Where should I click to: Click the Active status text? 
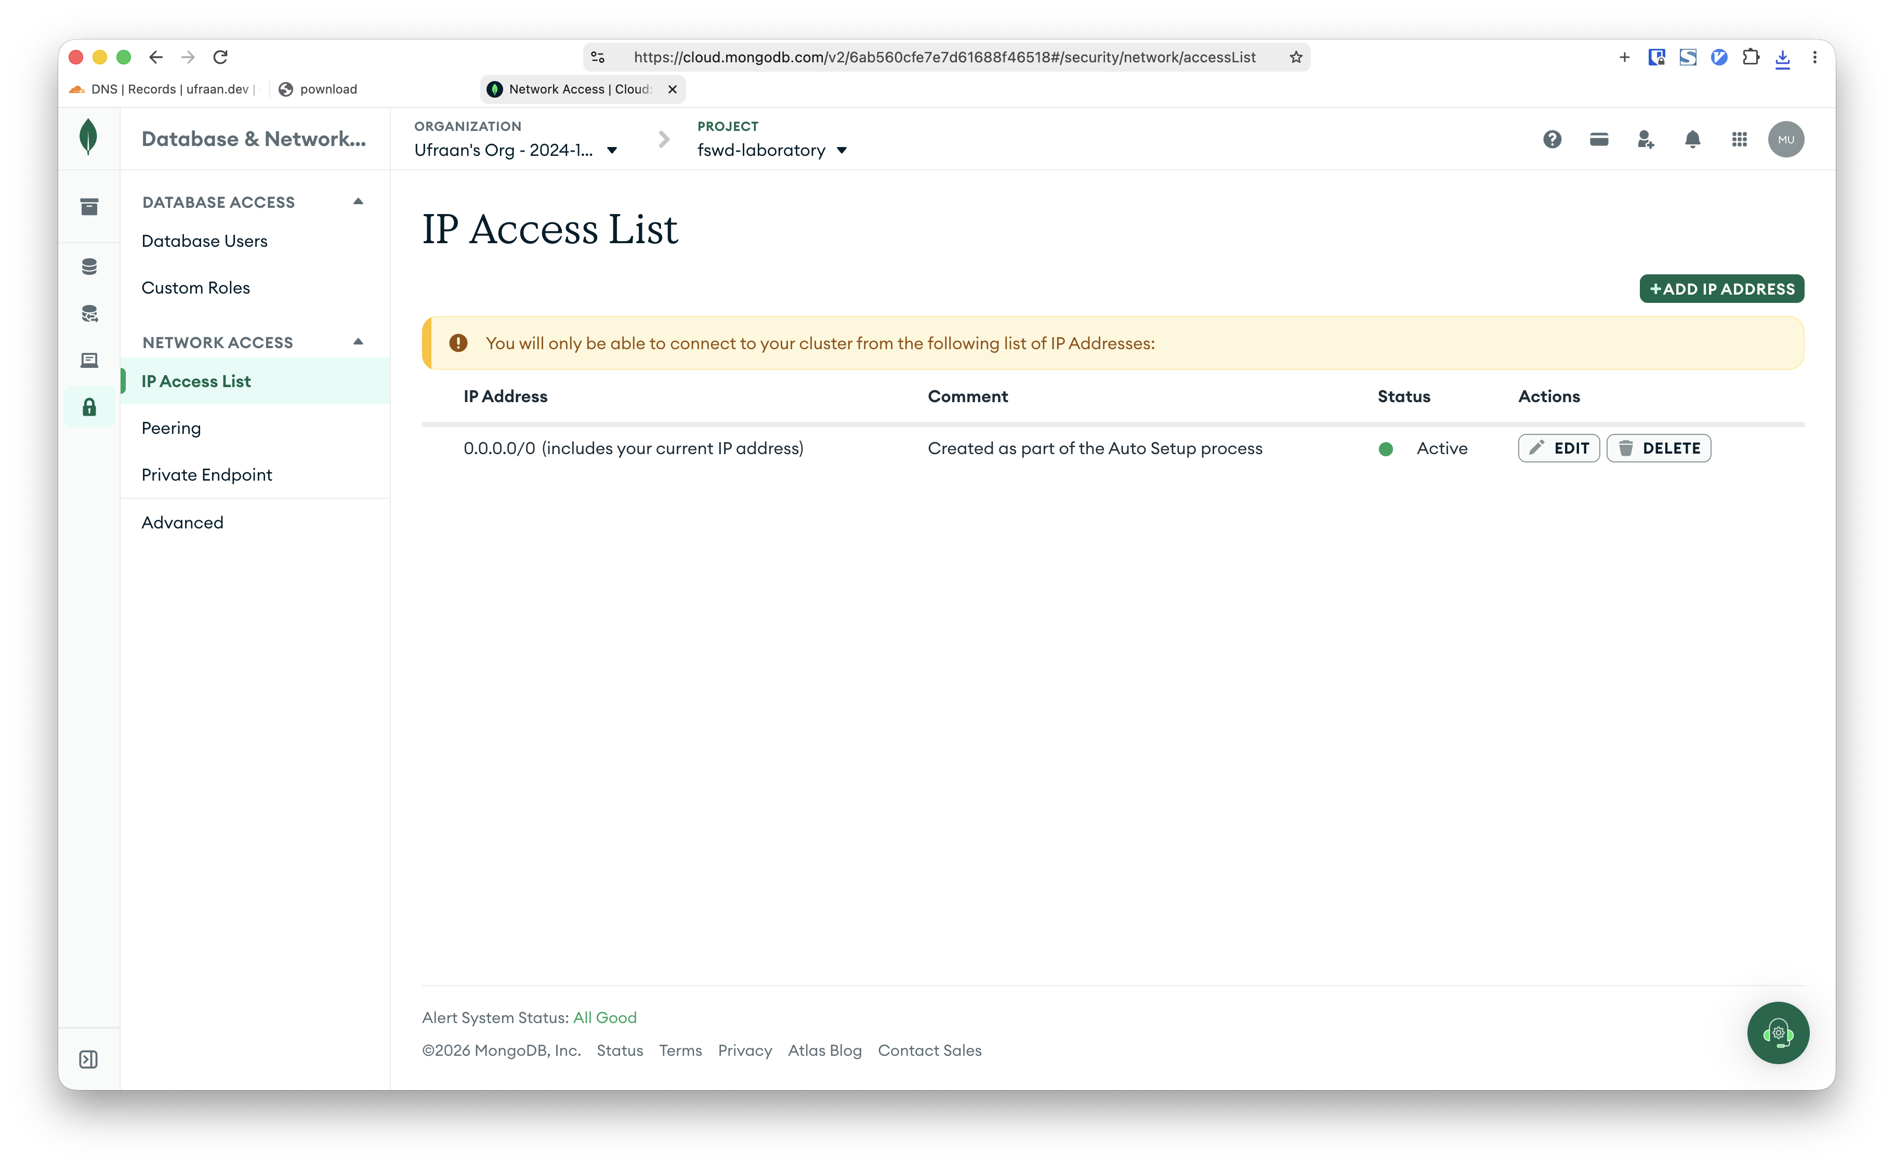pos(1441,448)
